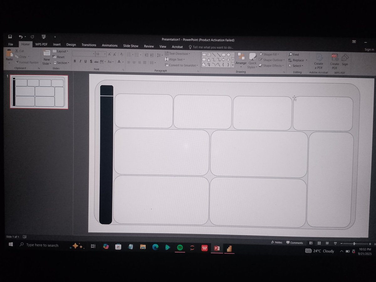
Task: Click the zoom out minus button
Action: coord(342,243)
